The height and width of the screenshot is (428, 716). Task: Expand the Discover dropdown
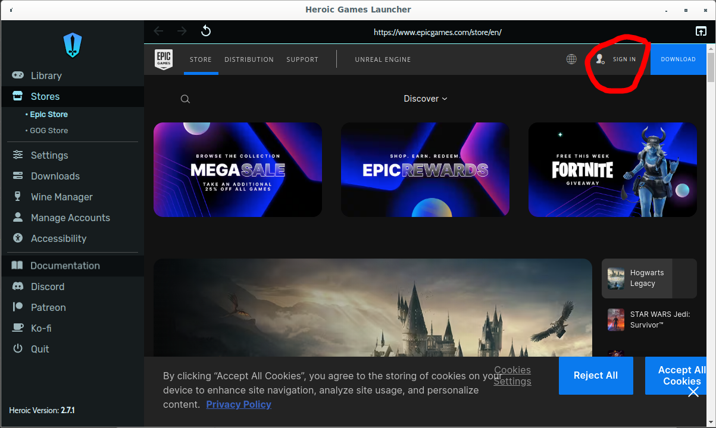[425, 99]
